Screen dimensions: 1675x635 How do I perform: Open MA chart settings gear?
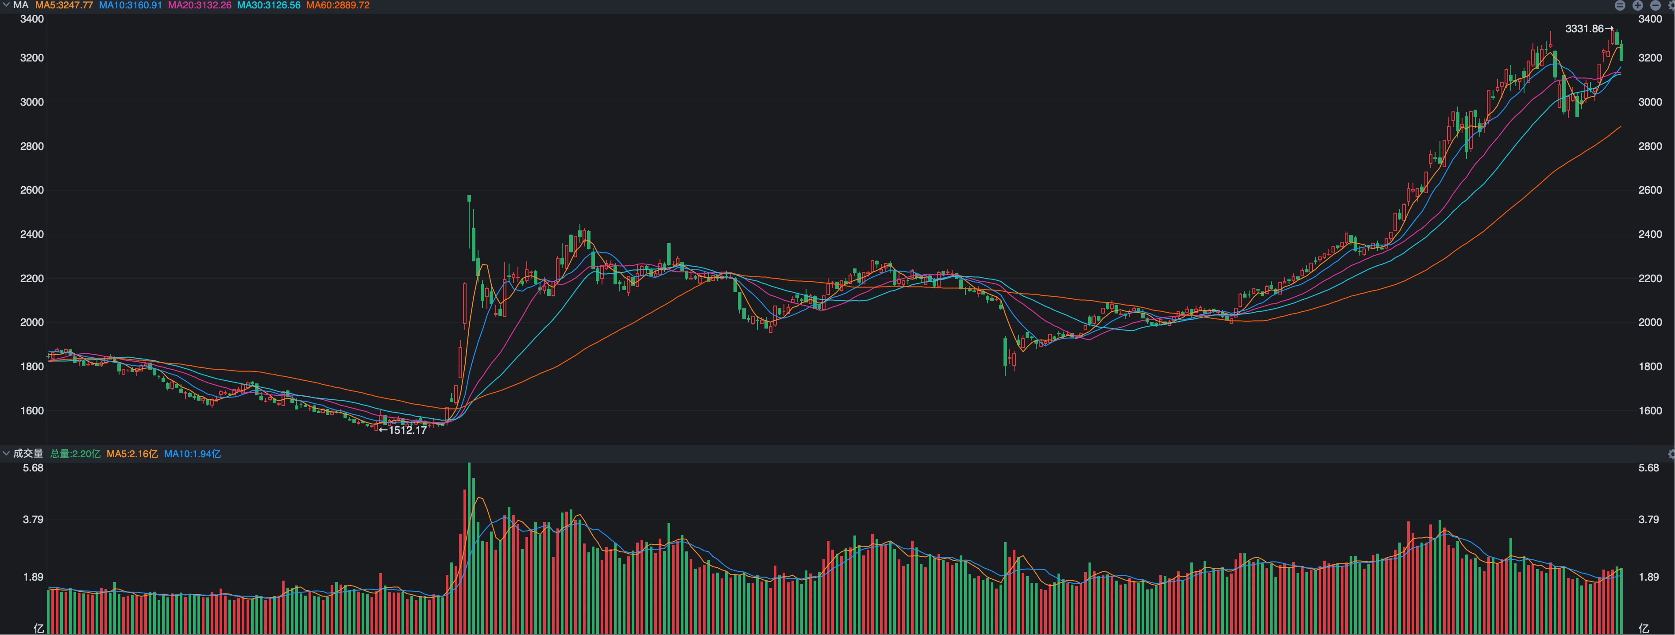1673,5
